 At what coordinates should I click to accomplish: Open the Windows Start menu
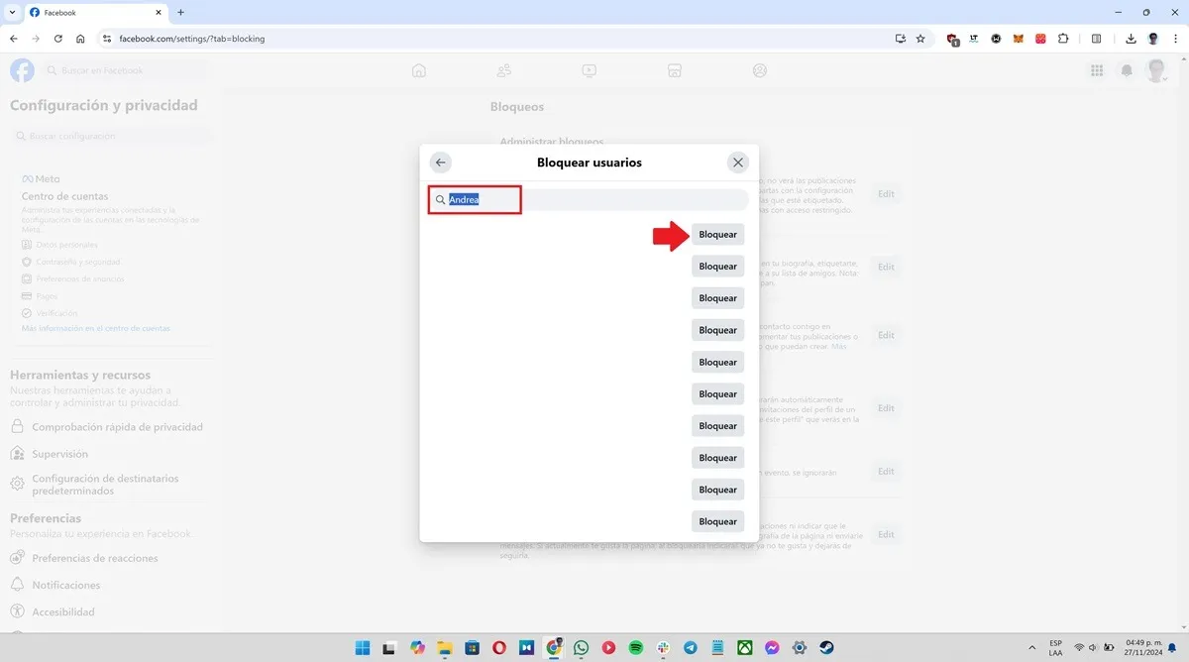pos(363,647)
